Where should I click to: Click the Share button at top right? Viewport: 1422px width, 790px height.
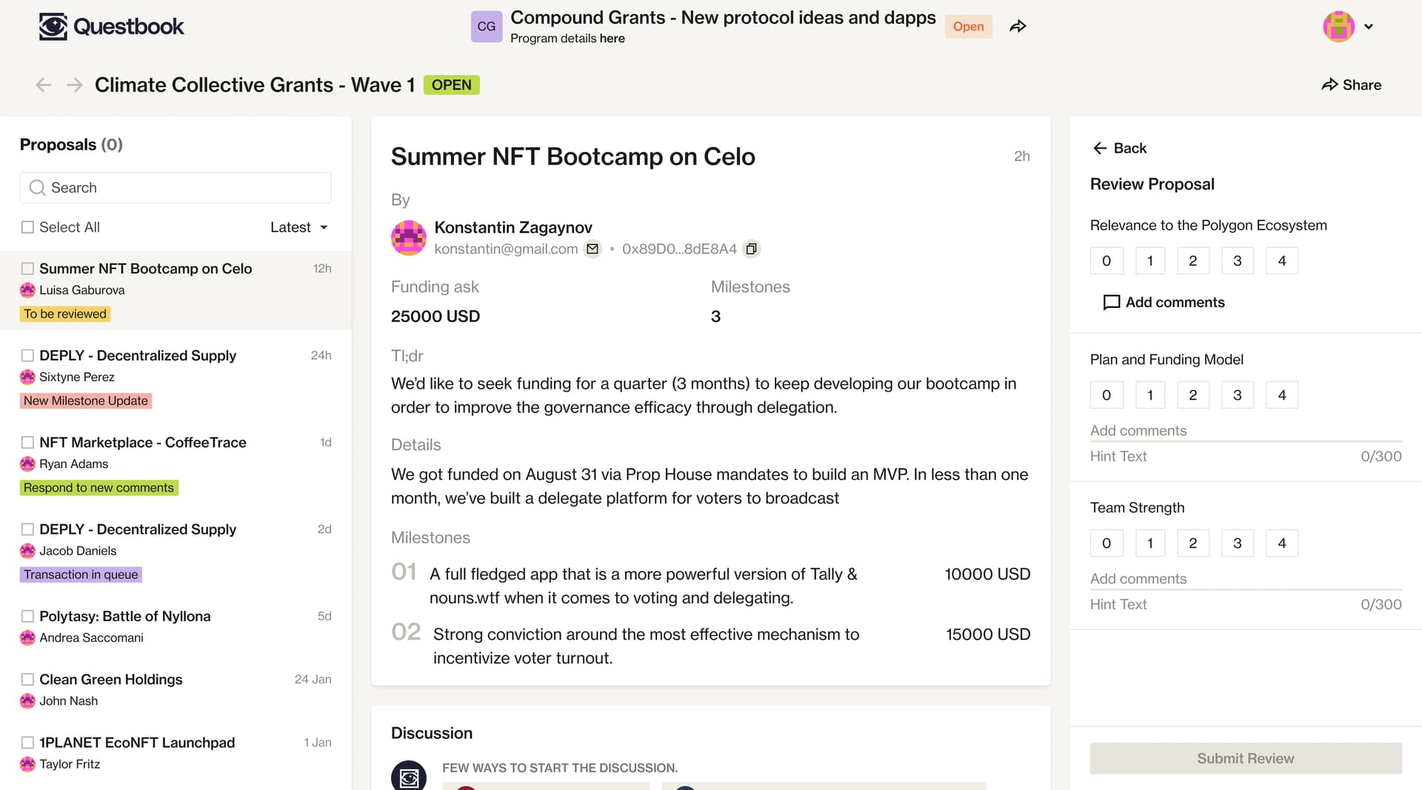tap(1352, 85)
